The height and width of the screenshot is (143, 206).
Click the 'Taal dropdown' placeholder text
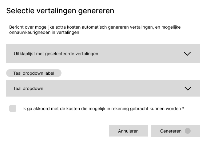pyautogui.click(x=28, y=88)
